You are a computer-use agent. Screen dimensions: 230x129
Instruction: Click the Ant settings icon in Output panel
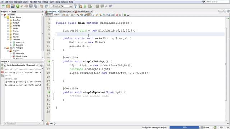tap(2, 76)
